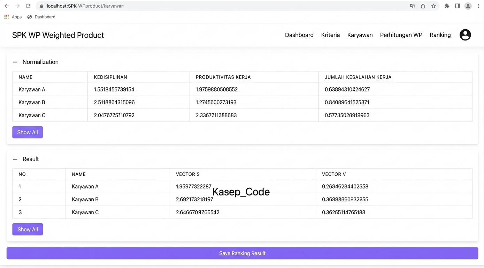Click the browser address bar URL
Viewport: 484px width, 268px height.
tap(85, 6)
